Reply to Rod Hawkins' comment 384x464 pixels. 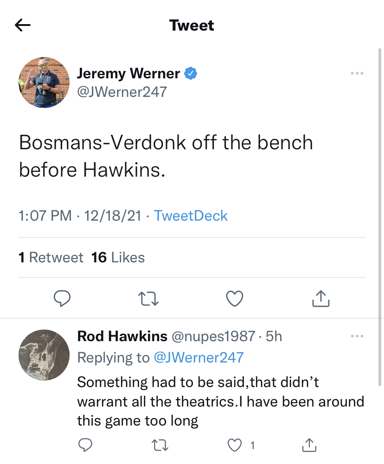[85, 445]
